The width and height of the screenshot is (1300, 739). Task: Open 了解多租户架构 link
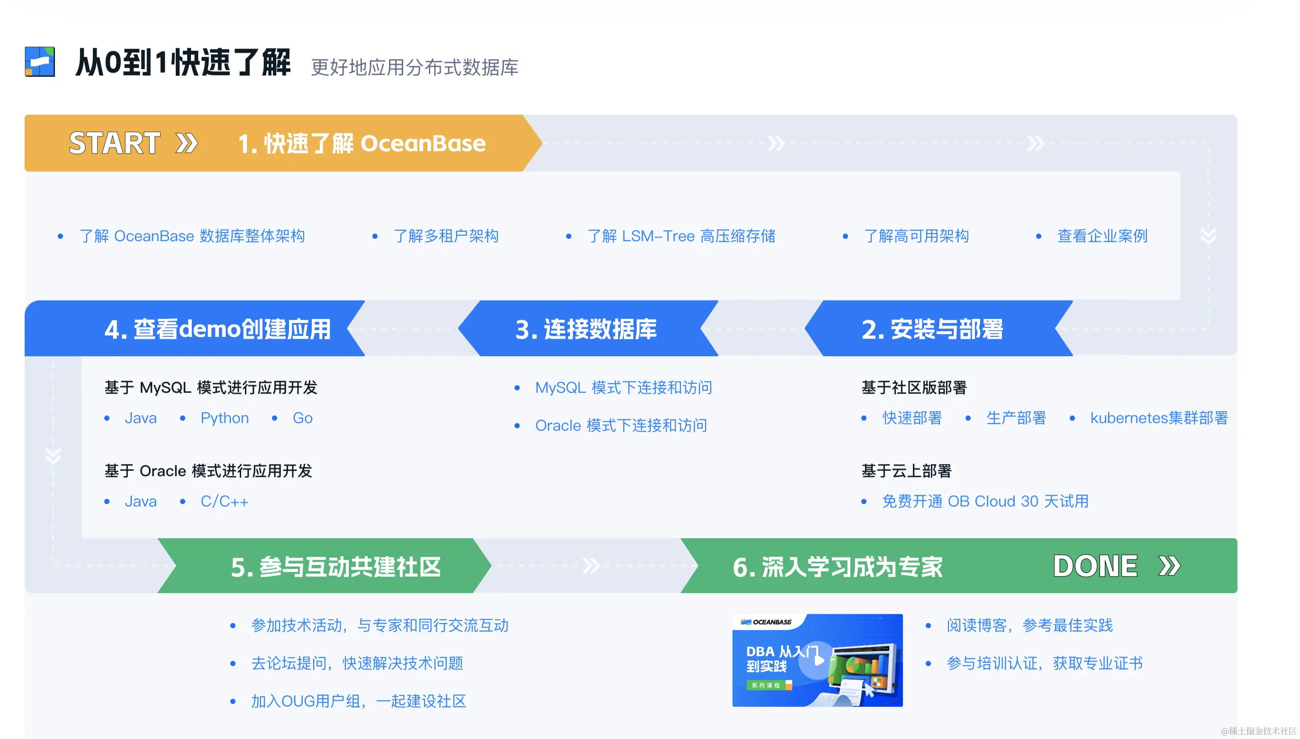click(x=446, y=236)
